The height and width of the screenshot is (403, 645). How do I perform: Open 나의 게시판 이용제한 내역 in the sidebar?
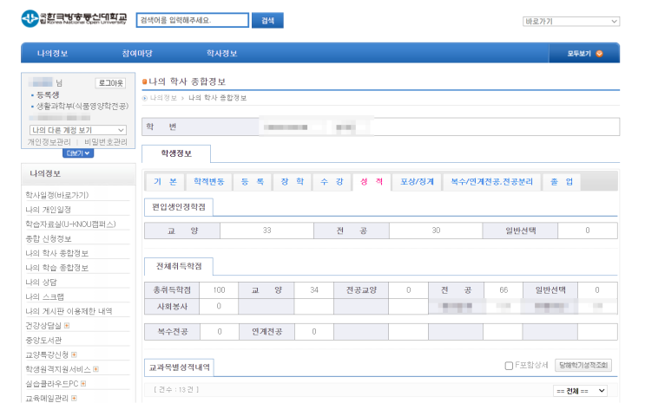tap(69, 311)
